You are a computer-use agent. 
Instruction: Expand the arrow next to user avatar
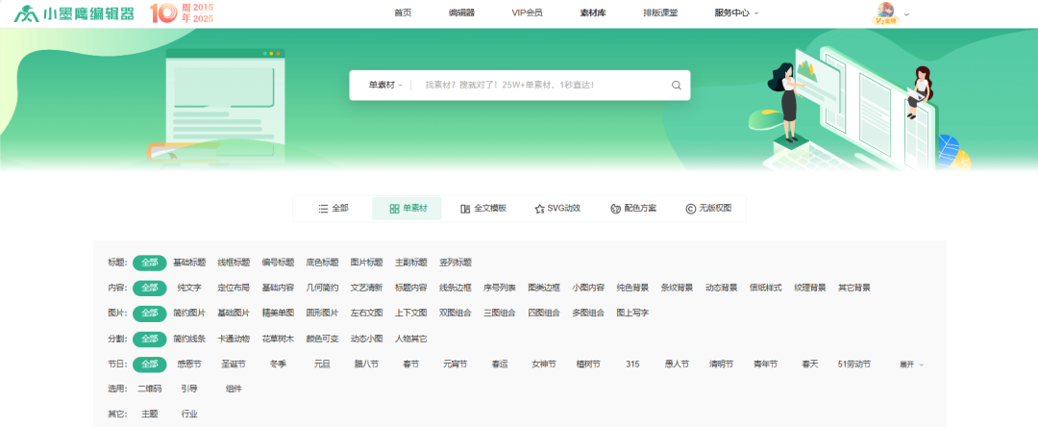[907, 13]
